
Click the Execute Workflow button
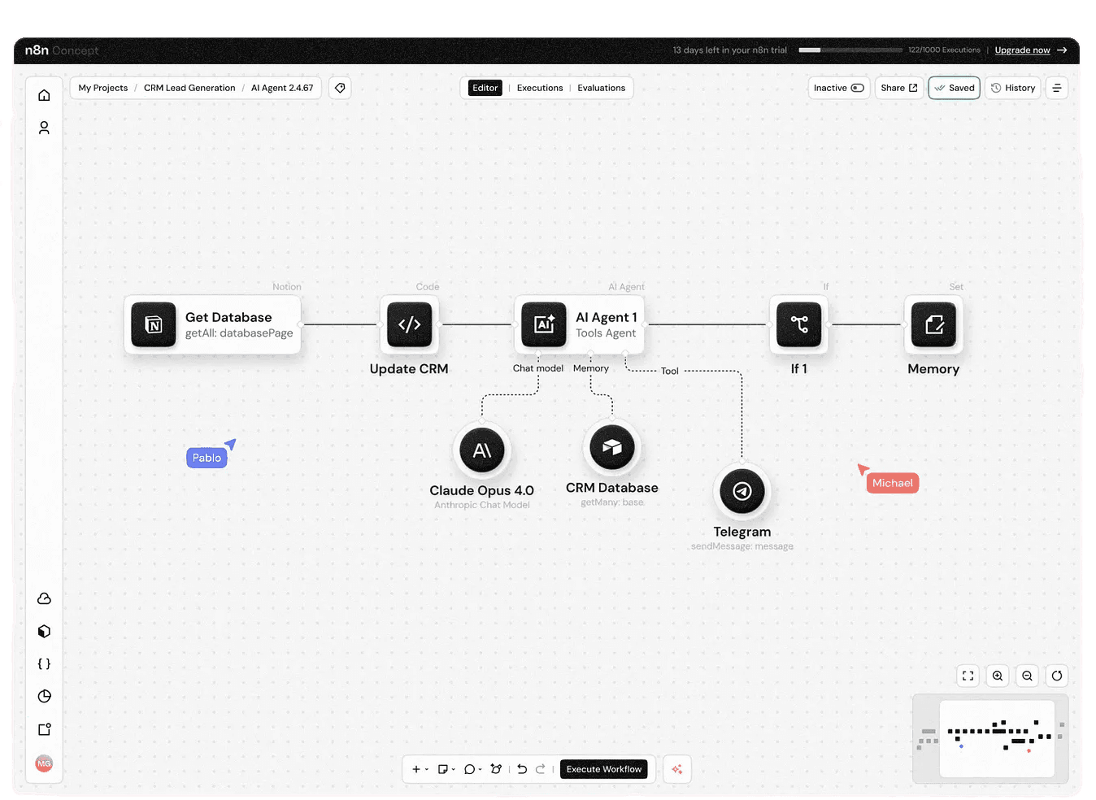point(604,769)
